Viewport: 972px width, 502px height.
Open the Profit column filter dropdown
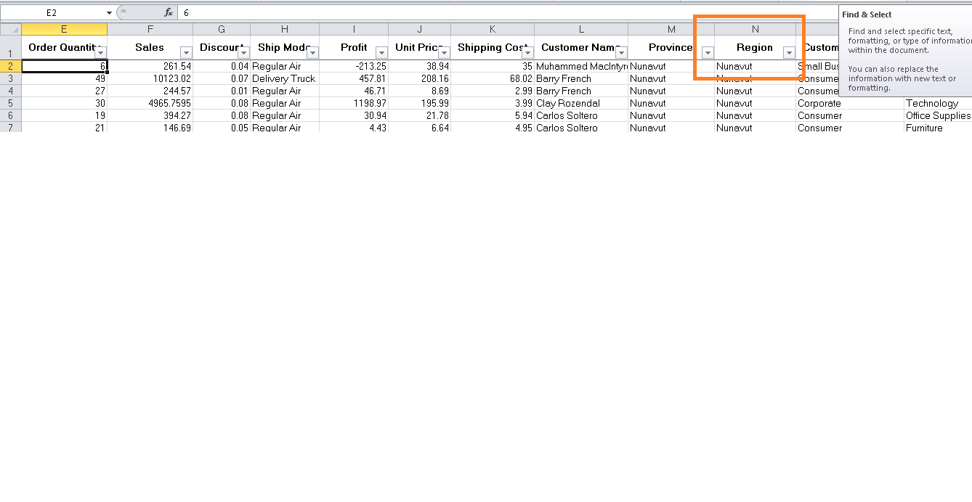(381, 52)
